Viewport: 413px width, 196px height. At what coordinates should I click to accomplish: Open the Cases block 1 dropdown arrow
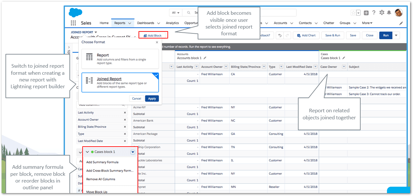point(133,152)
